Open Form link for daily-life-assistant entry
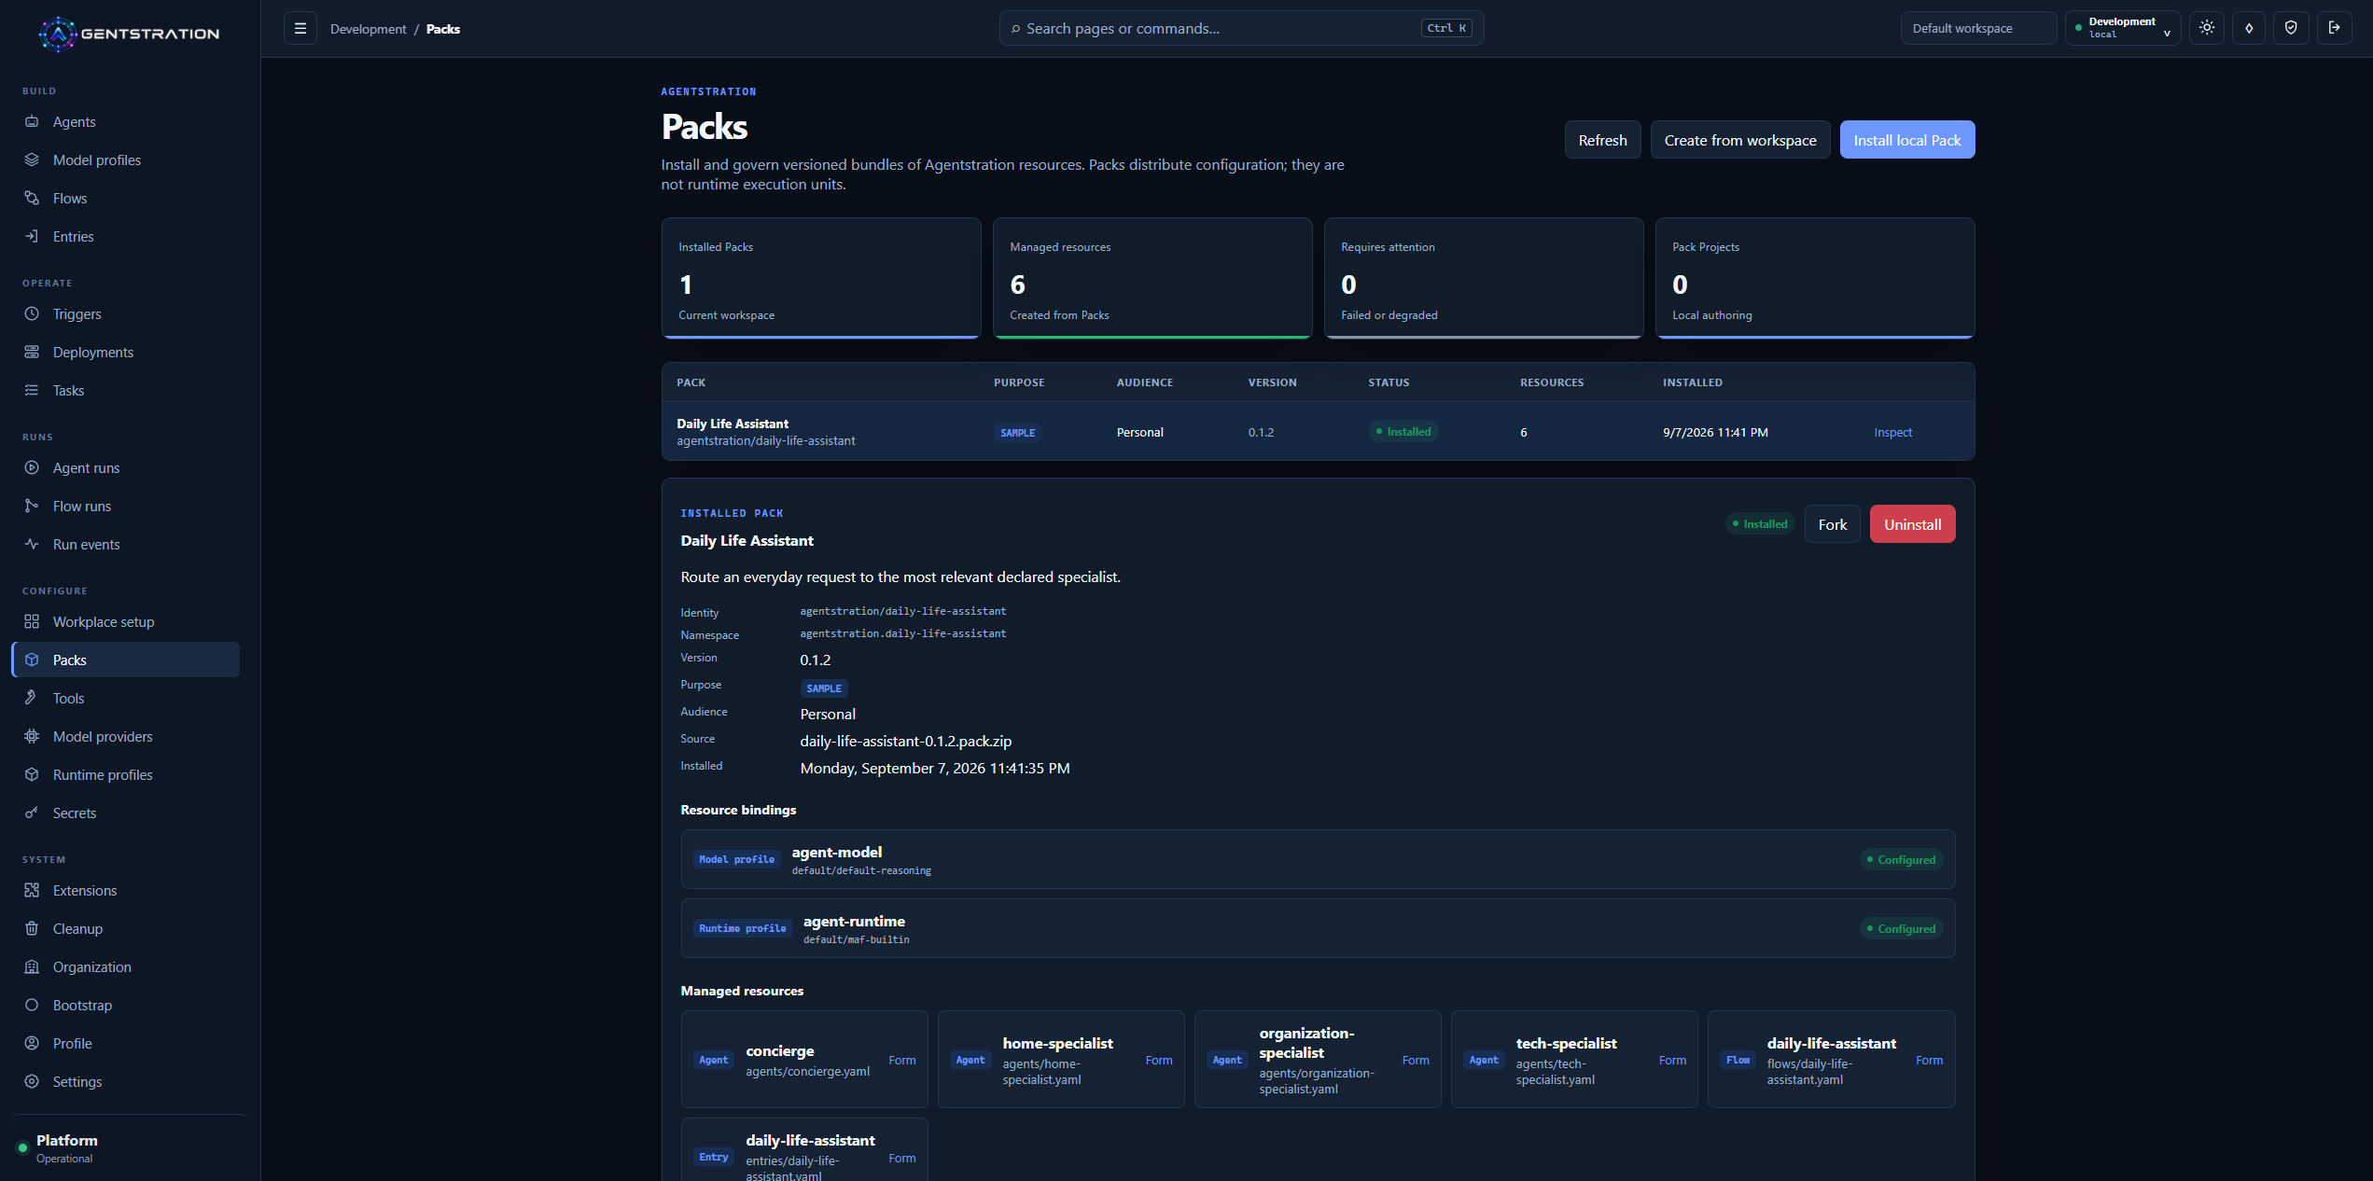The width and height of the screenshot is (2373, 1181). pyautogui.click(x=901, y=1158)
